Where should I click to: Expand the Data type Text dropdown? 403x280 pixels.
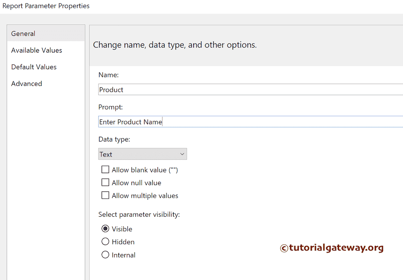pos(142,154)
